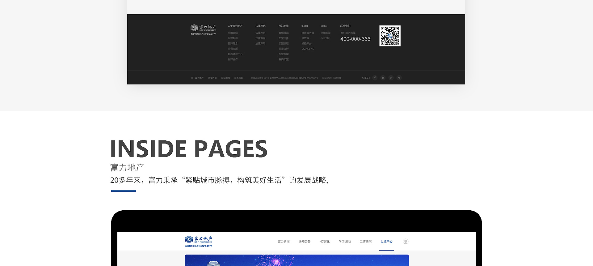
Task: Select the NC讨论 menu item
Action: [324, 242]
